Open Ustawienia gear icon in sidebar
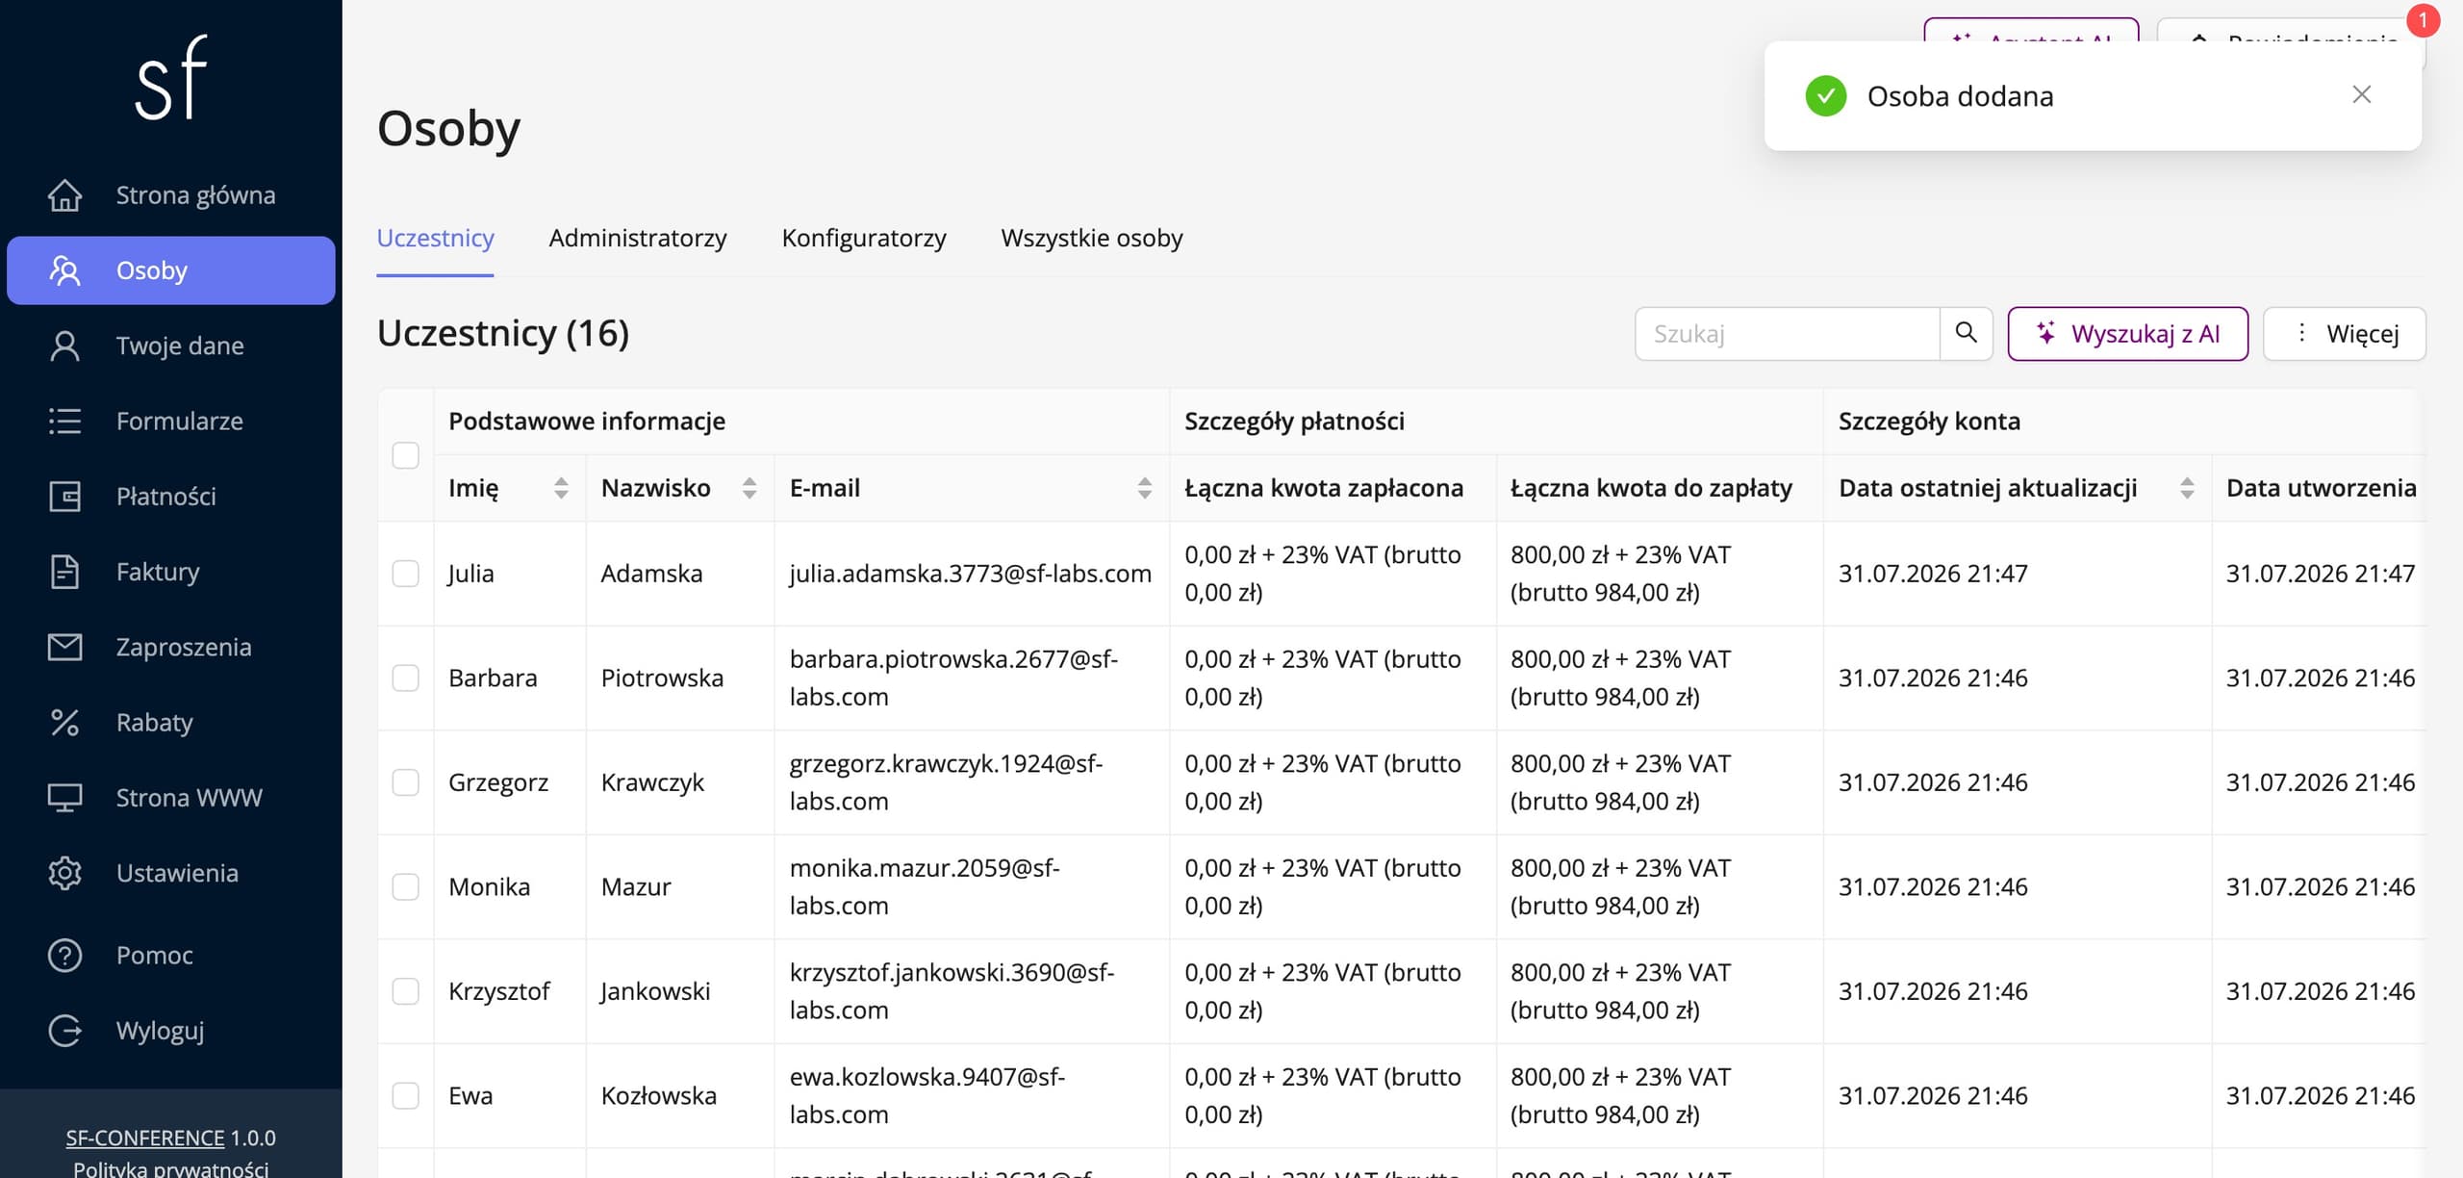Viewport: 2463px width, 1178px height. point(64,873)
